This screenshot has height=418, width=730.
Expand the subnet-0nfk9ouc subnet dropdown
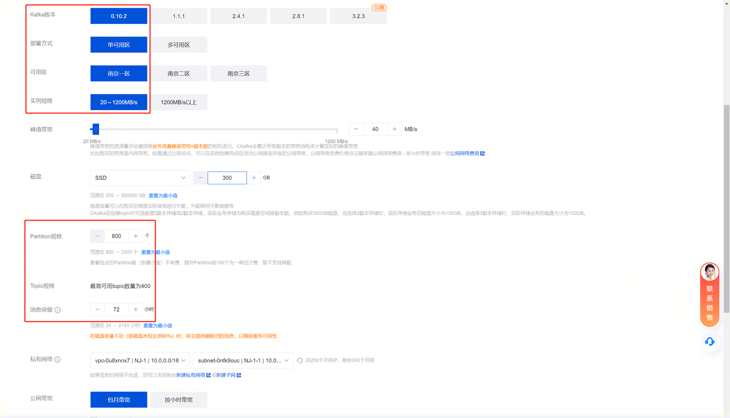click(243, 361)
